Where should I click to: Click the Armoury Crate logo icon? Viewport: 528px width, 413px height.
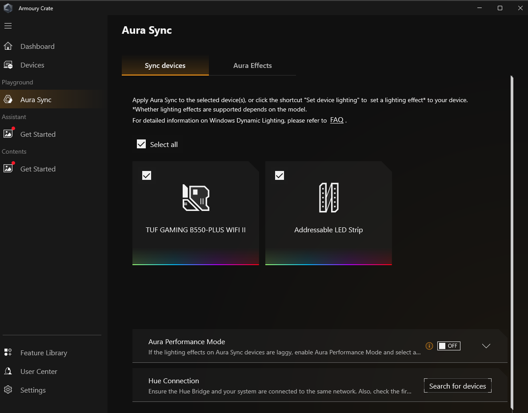click(8, 8)
